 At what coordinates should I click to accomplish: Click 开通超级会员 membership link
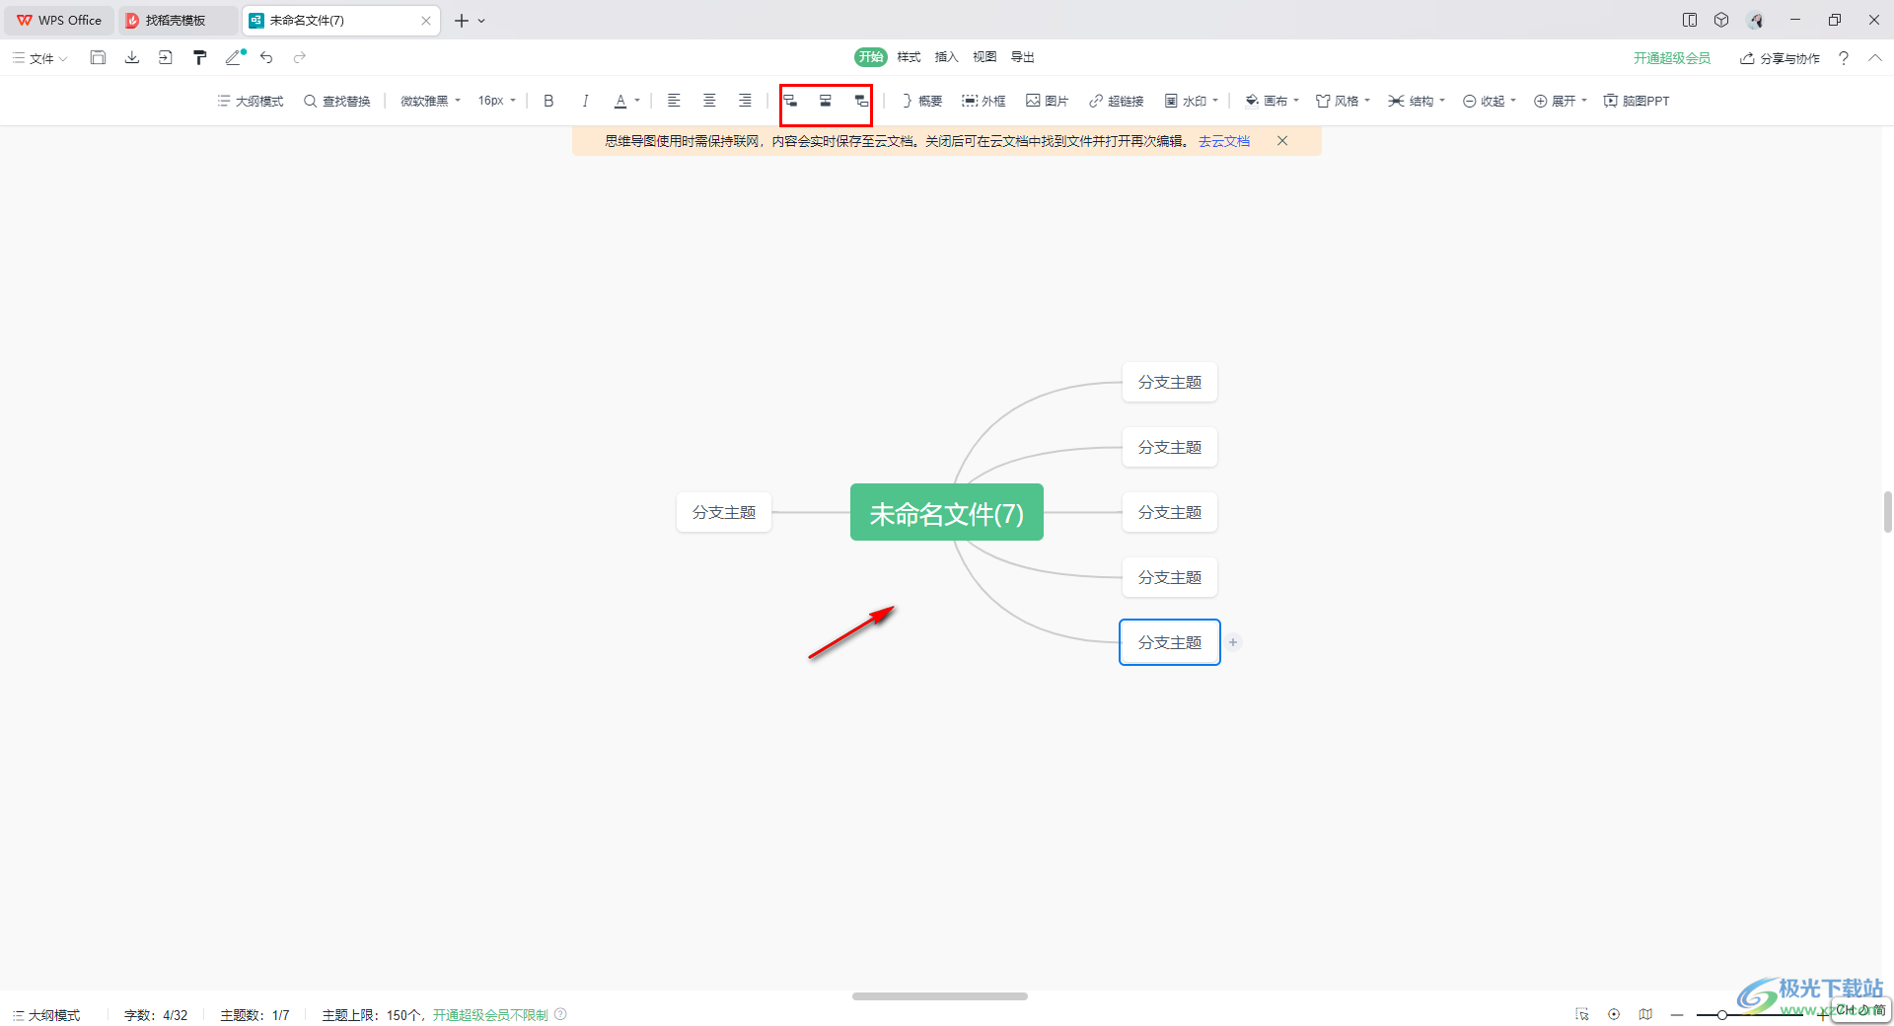click(1672, 58)
